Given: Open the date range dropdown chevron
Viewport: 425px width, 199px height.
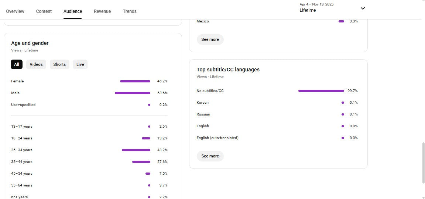Looking at the screenshot, I should [363, 8].
